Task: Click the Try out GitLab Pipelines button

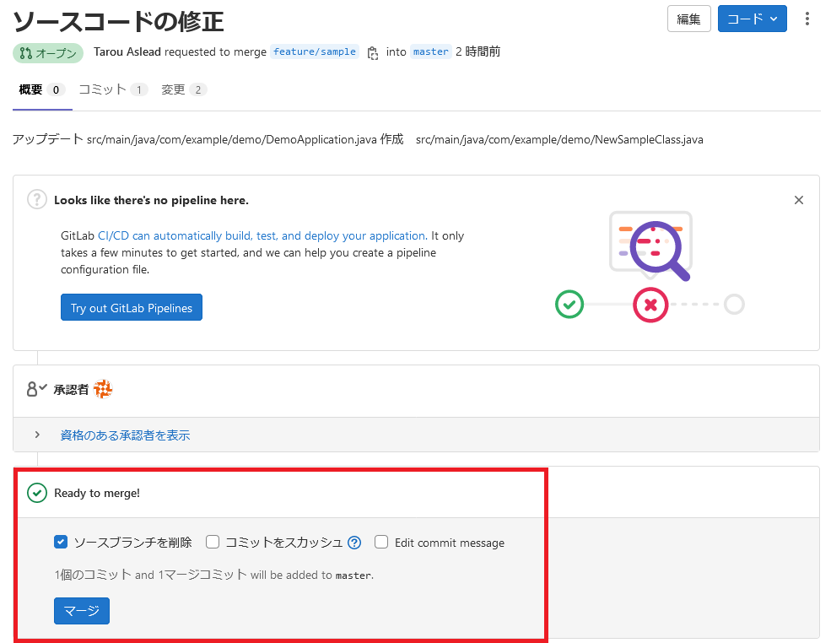Action: pyautogui.click(x=132, y=308)
